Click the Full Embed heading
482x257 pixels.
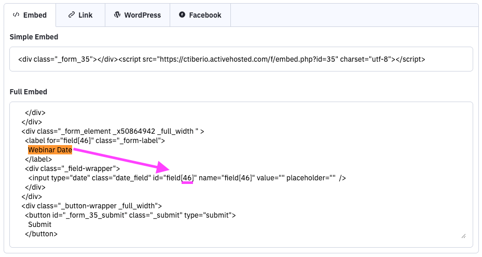coord(29,92)
